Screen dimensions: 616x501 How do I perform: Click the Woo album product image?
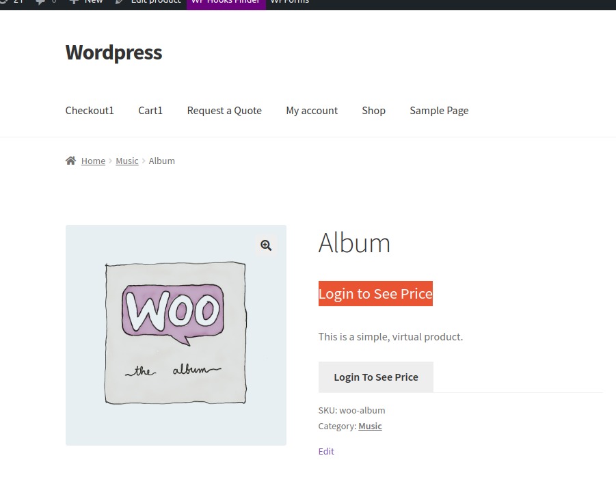(x=176, y=335)
